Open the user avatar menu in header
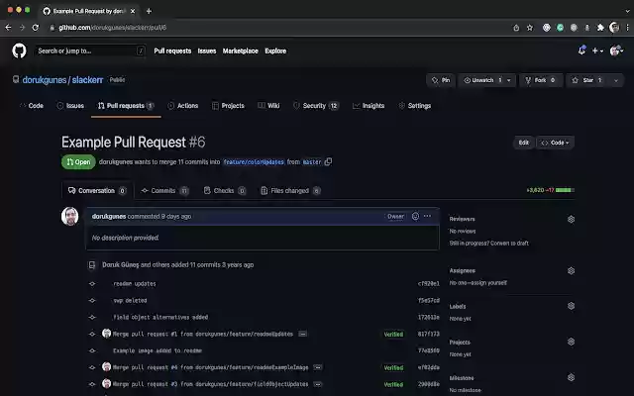 tap(616, 50)
